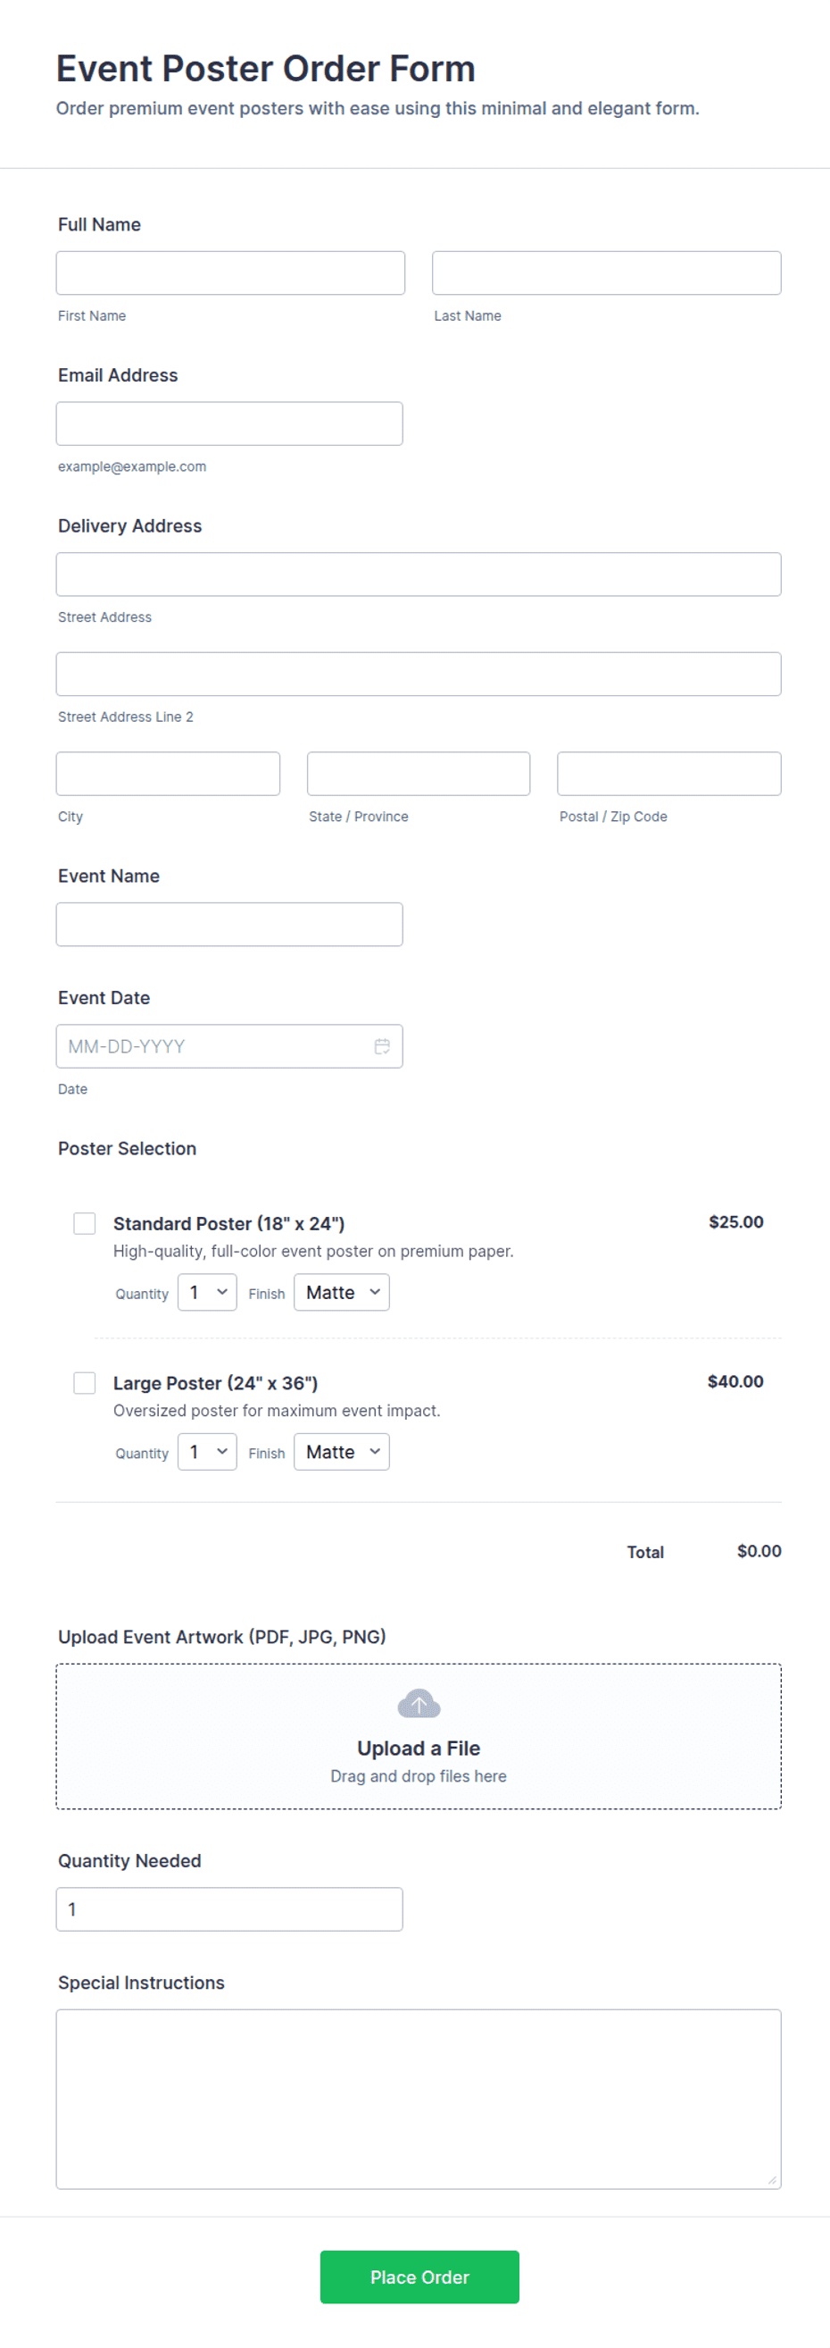Open Standard Poster Quantity dropdown
Image resolution: width=830 pixels, height=2348 pixels.
pos(207,1293)
